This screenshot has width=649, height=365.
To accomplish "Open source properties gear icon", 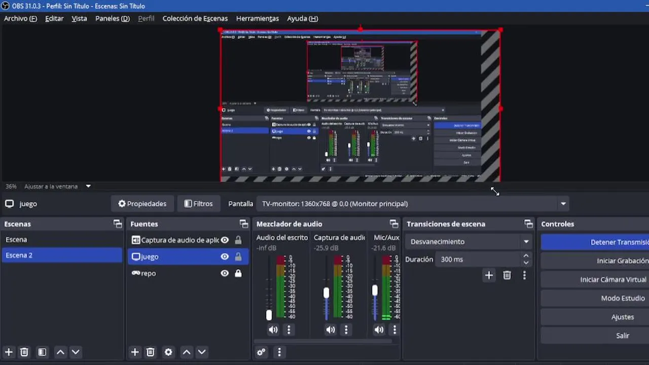I will tap(168, 352).
